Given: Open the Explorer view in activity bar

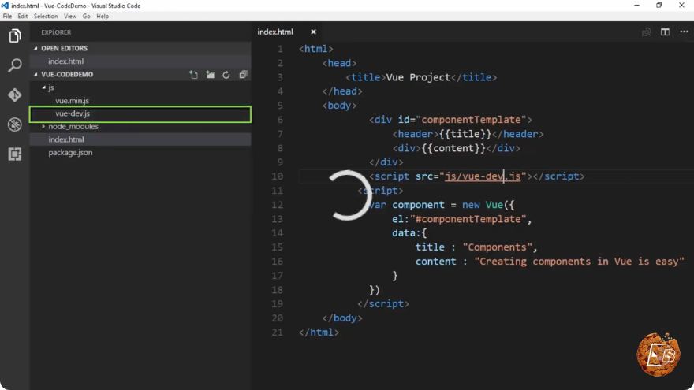Looking at the screenshot, I should tap(15, 35).
